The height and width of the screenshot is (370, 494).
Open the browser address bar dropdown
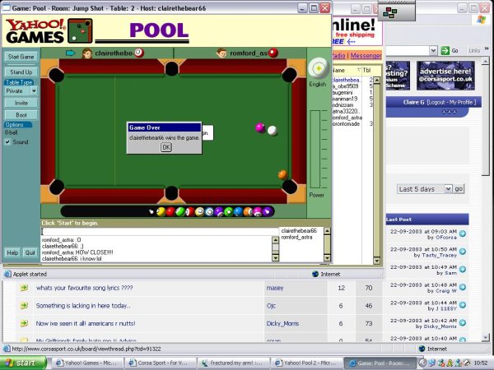[x=434, y=50]
